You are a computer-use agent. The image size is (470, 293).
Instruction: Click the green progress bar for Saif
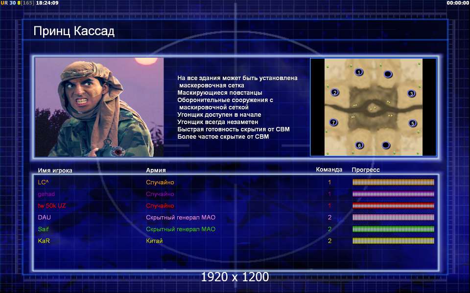click(x=393, y=229)
